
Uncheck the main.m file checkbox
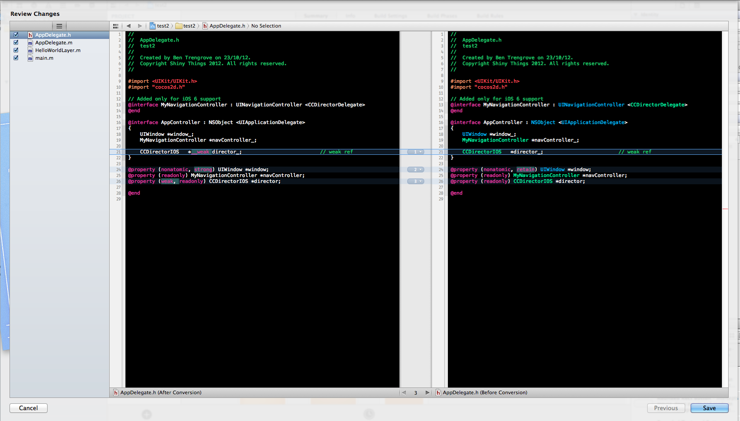coord(16,58)
